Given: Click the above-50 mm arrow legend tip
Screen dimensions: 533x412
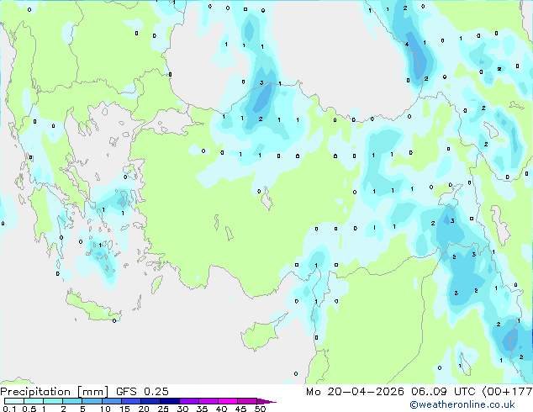Looking at the screenshot, I should tap(266, 402).
